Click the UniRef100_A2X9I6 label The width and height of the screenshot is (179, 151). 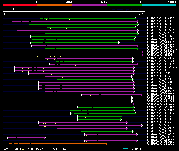[161, 82]
